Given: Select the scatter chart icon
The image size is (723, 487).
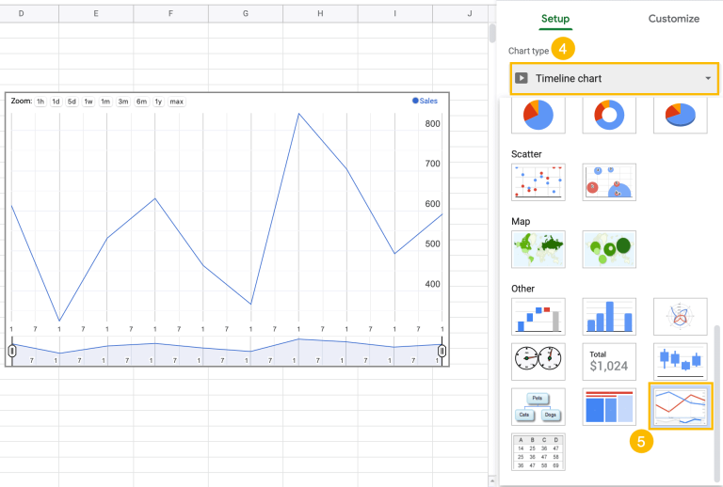Looking at the screenshot, I should pos(538,181).
